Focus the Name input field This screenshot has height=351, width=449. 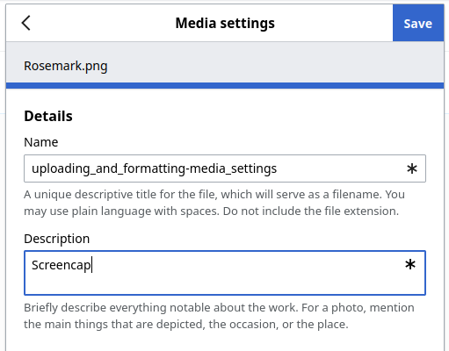(225, 168)
